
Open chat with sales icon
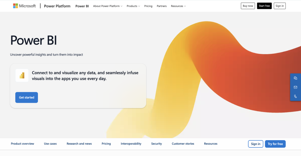coord(295,78)
